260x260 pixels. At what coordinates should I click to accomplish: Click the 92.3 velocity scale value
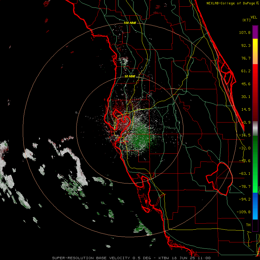point(246,45)
